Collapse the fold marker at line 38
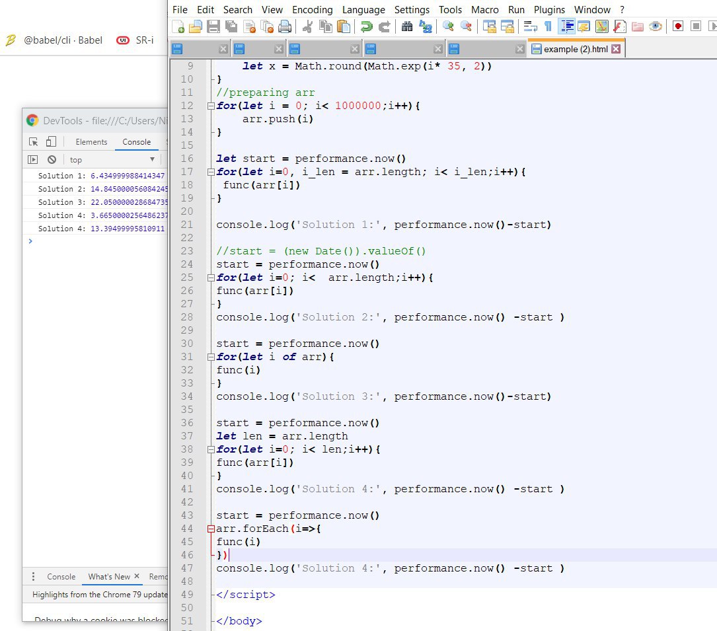 pos(211,449)
